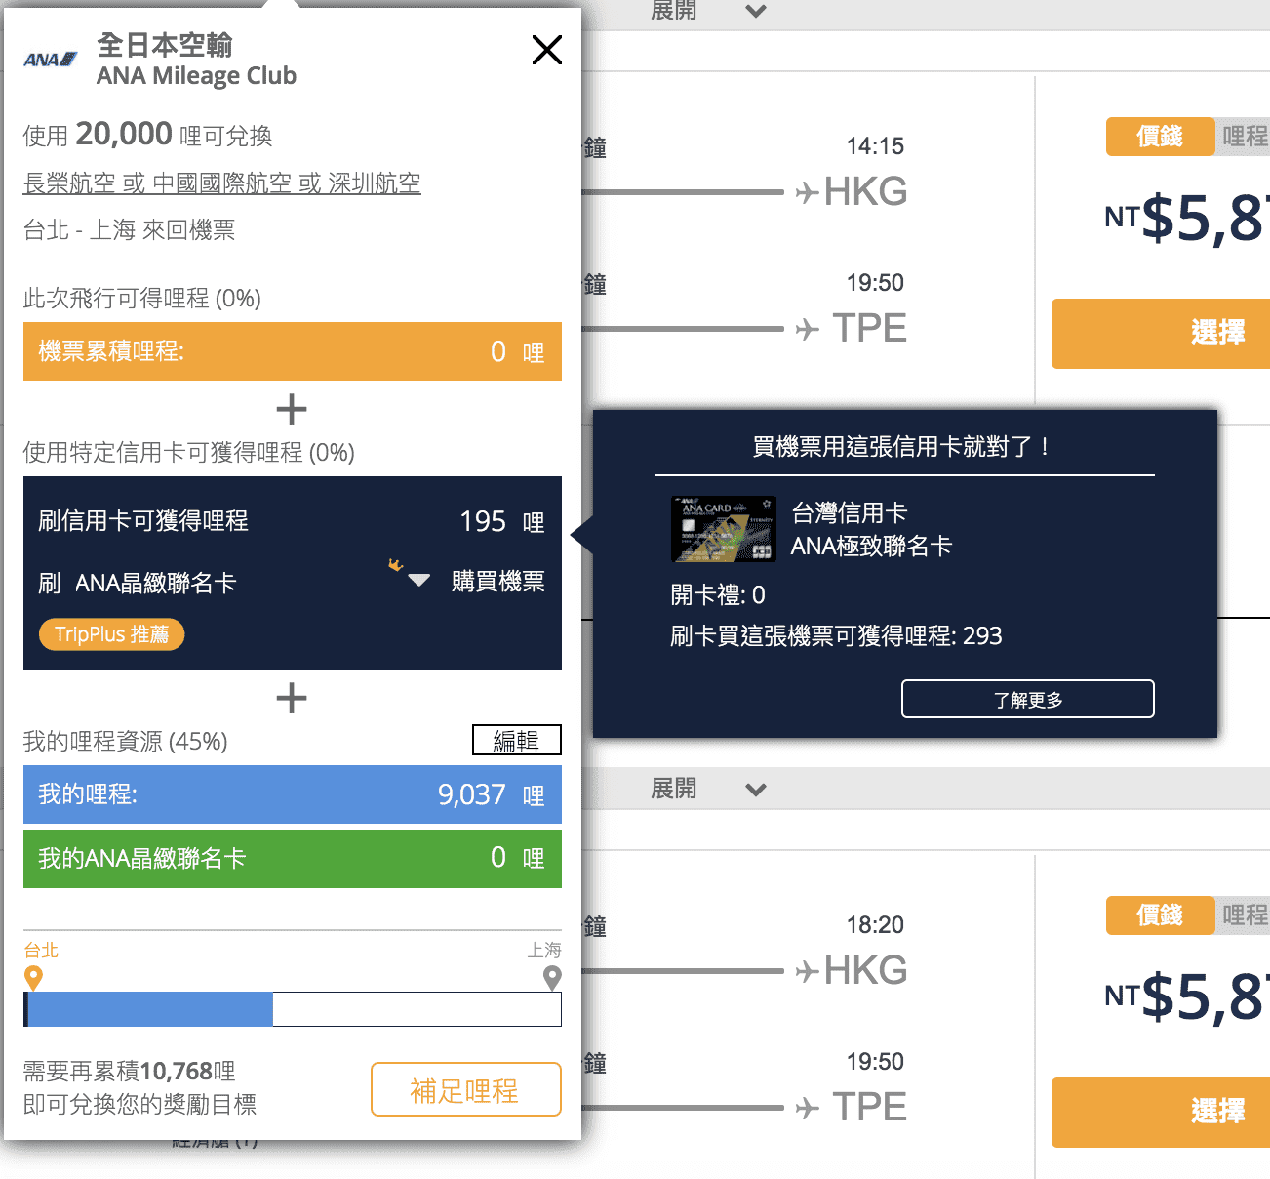Screen dimensions: 1270x1179
Task: Select the 哩程 tab on first flight
Action: 1244,137
